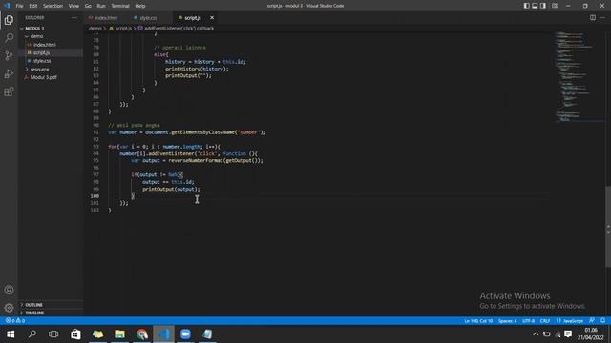
Task: Open the Windows Start menu
Action: coord(11,334)
